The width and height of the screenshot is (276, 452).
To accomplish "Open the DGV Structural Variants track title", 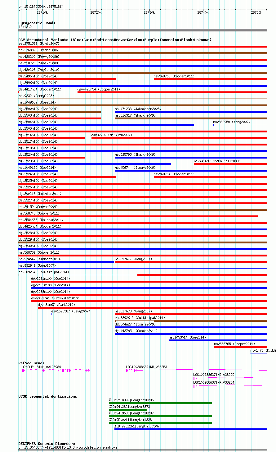I will [x=115, y=40].
